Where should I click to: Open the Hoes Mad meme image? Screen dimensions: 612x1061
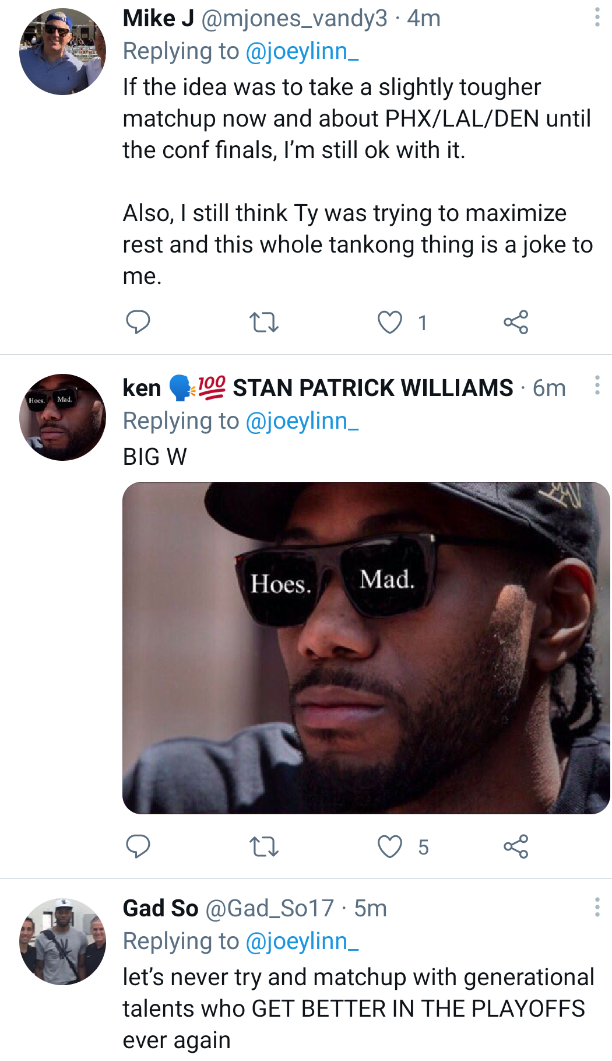coord(366,647)
